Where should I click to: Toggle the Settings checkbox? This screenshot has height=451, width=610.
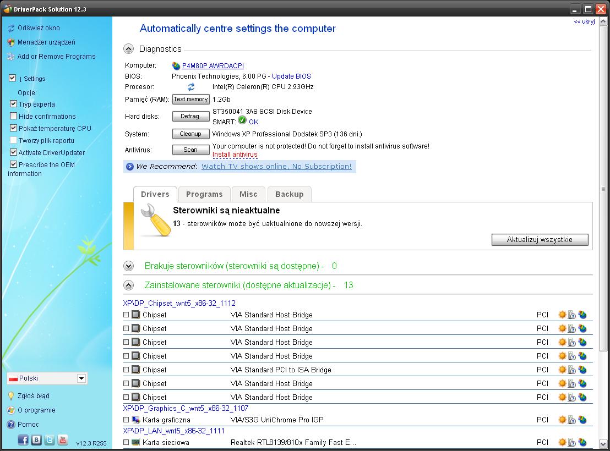(x=13, y=78)
